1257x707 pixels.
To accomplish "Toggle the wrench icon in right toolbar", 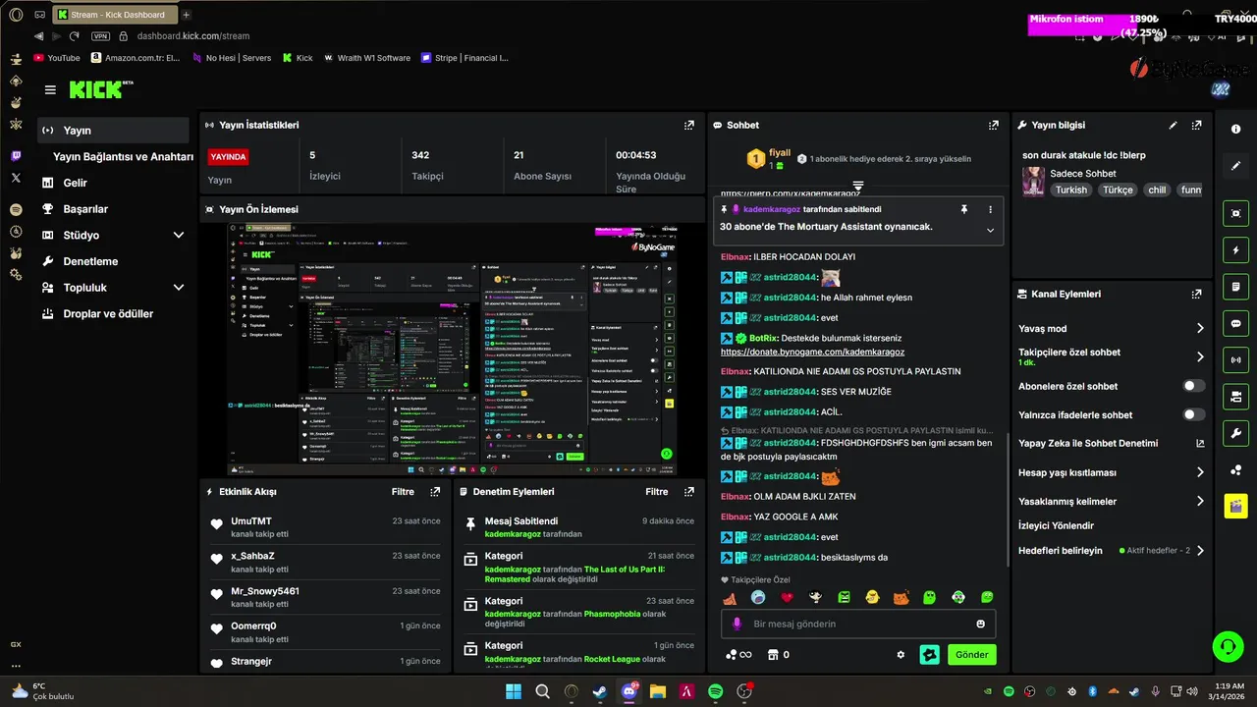I will tap(1235, 433).
